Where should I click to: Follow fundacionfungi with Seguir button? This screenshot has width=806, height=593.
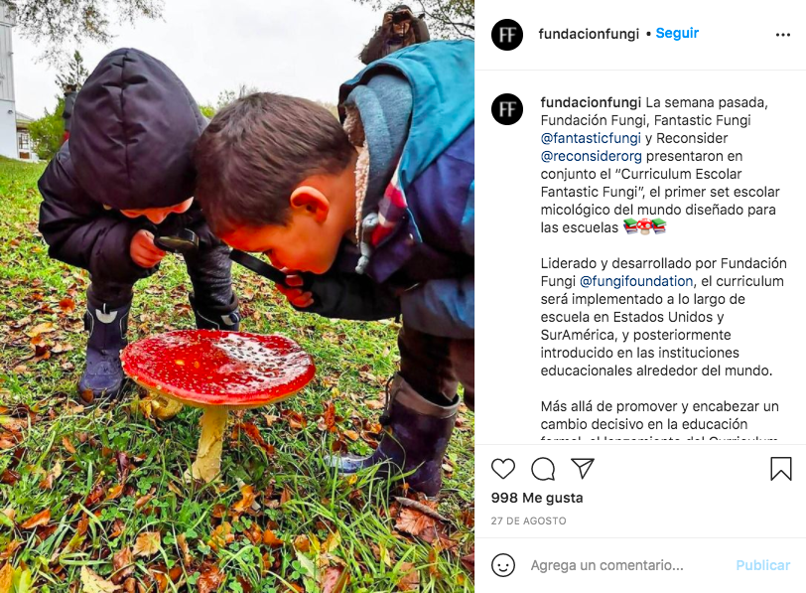tap(677, 34)
